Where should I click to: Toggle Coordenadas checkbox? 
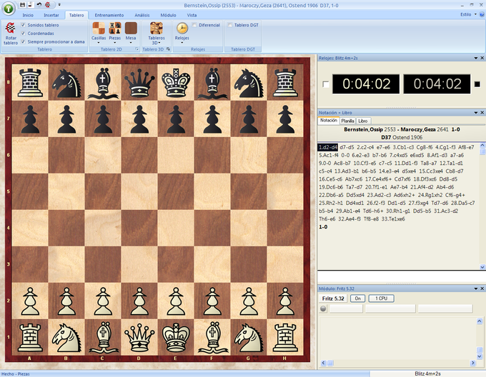(23, 33)
